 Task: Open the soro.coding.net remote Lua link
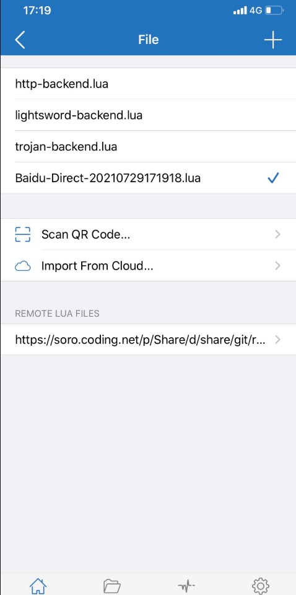pyautogui.click(x=148, y=339)
